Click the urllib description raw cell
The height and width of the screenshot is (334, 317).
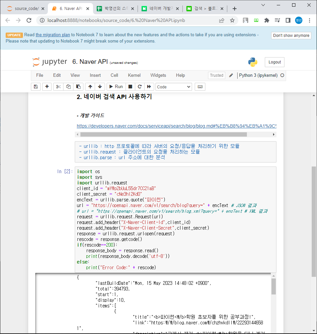click(175, 152)
